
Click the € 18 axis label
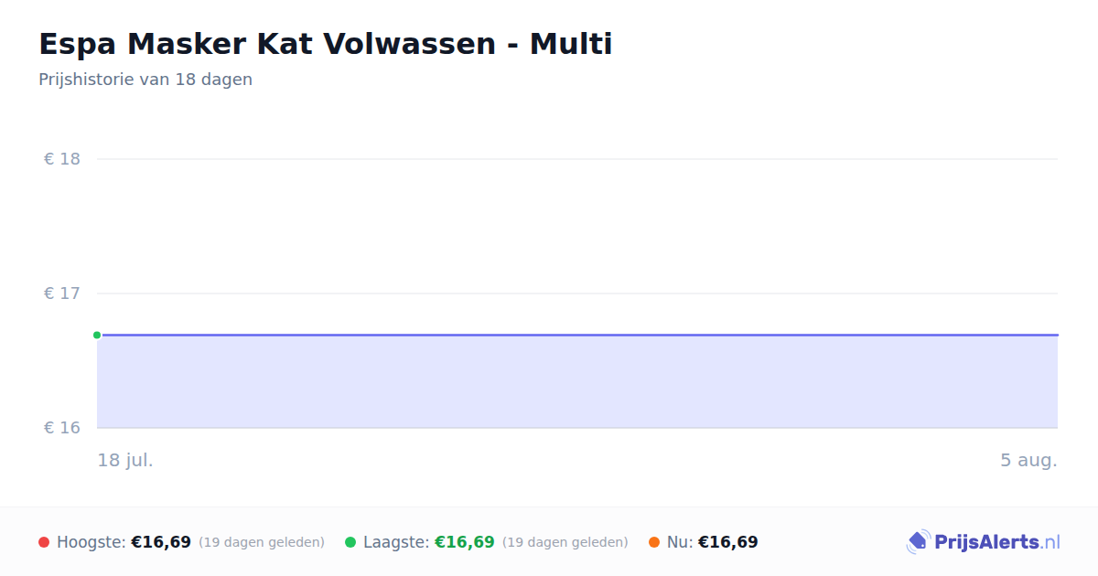(x=62, y=159)
